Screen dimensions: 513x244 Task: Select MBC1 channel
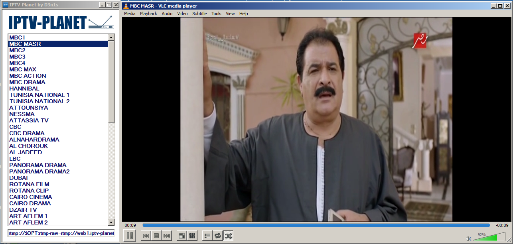click(58, 37)
